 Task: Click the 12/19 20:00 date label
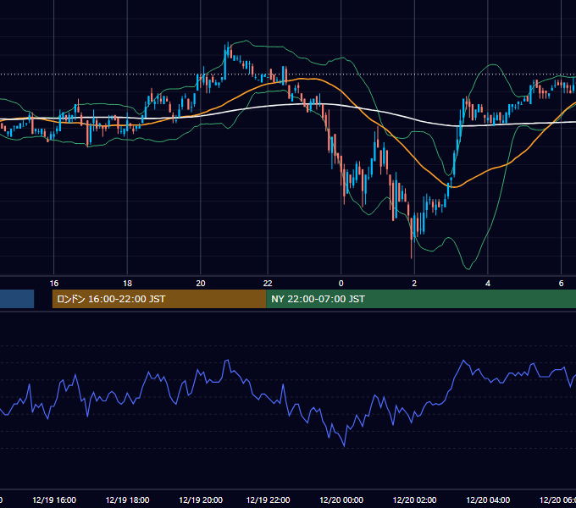pyautogui.click(x=201, y=500)
